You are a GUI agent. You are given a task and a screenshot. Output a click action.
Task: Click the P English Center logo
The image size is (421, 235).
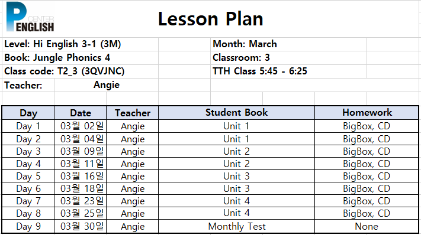coord(30,17)
